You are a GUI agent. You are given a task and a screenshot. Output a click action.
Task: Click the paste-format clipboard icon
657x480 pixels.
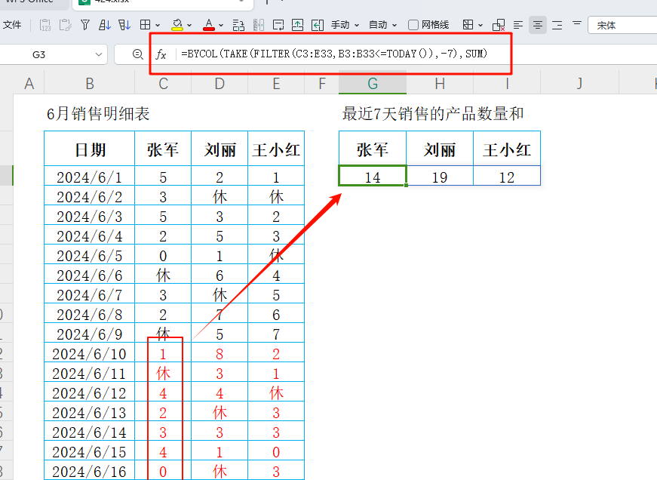point(65,25)
